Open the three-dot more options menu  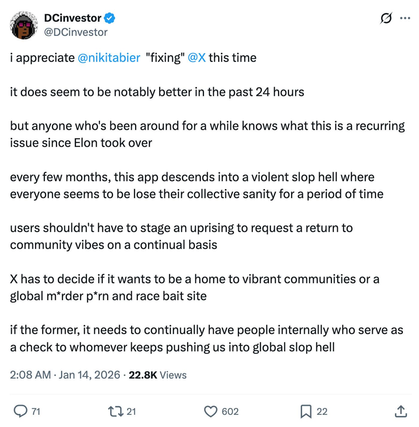coord(405,18)
